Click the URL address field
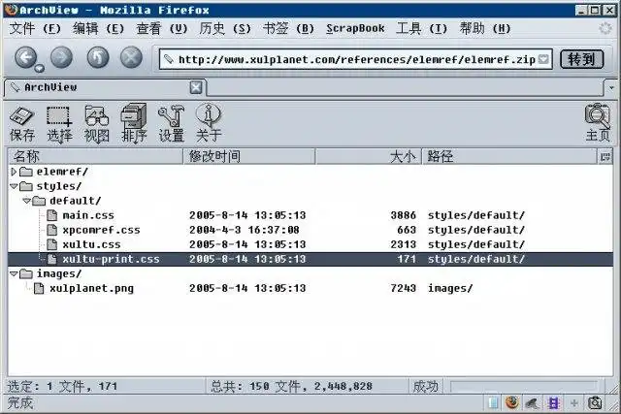 pyautogui.click(x=356, y=59)
